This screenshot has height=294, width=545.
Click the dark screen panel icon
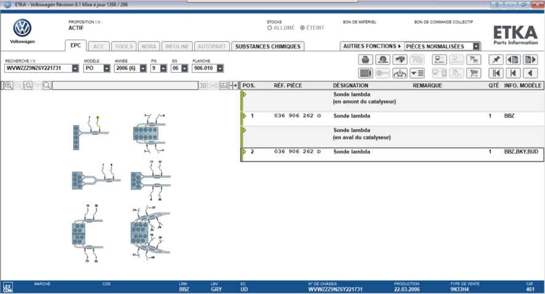coord(365,73)
